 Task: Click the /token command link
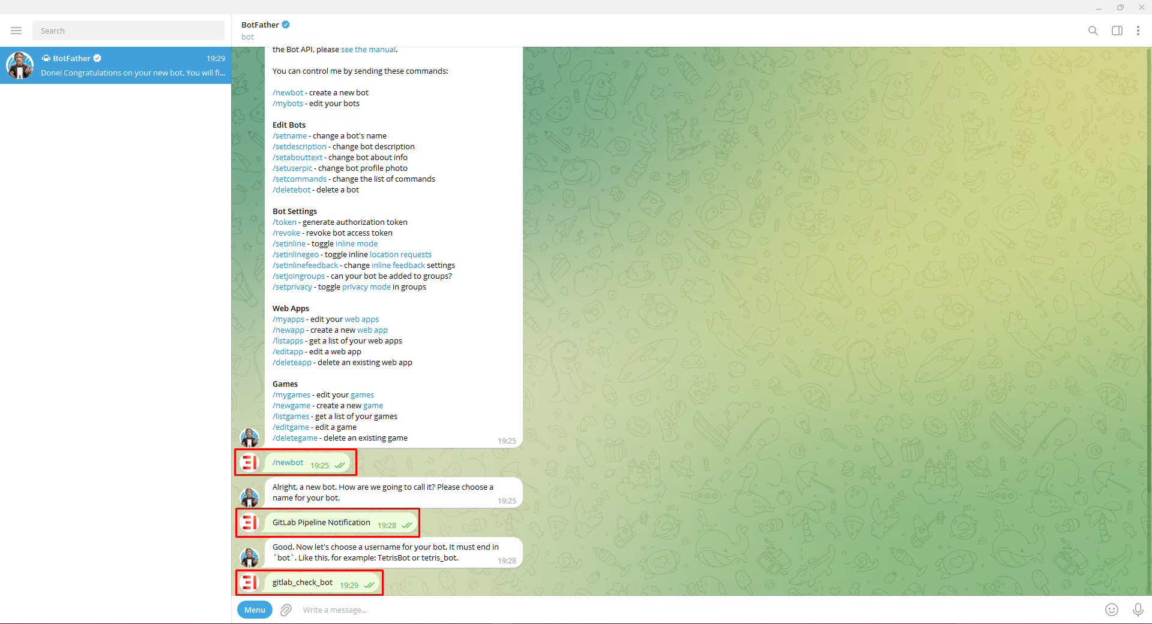(x=285, y=222)
